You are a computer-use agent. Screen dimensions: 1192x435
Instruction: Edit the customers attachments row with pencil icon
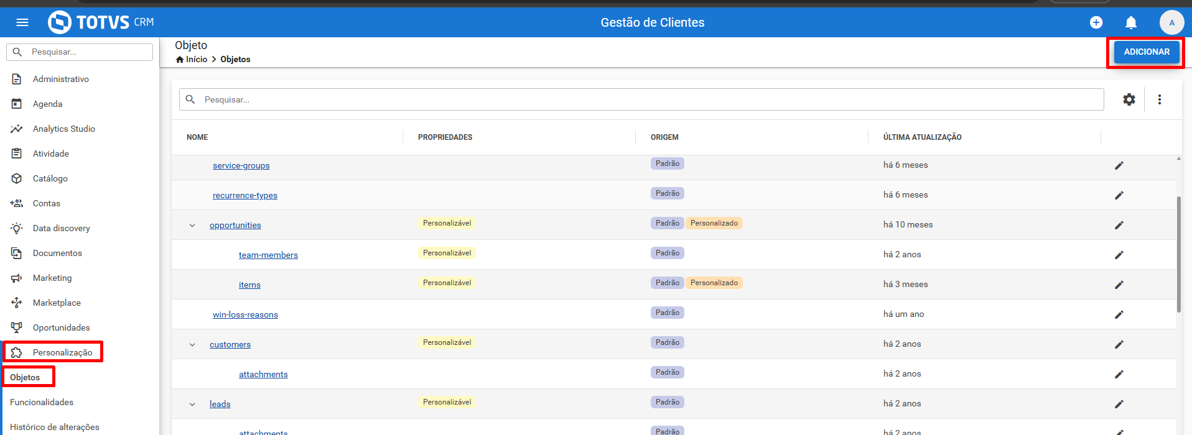[1119, 374]
